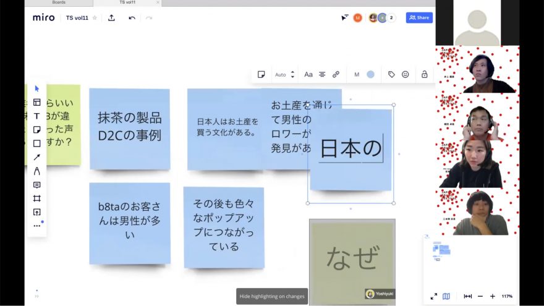Open the collaborators list showing 2

coord(391,18)
